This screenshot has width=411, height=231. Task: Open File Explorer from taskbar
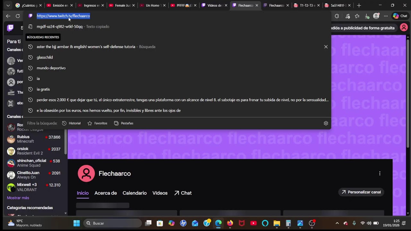277,223
